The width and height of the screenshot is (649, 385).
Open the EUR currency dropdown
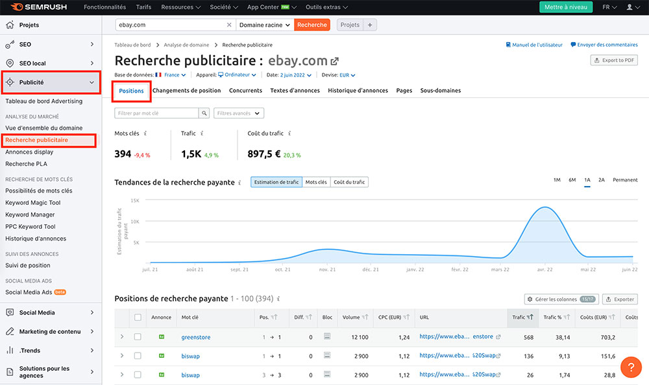[347, 75]
